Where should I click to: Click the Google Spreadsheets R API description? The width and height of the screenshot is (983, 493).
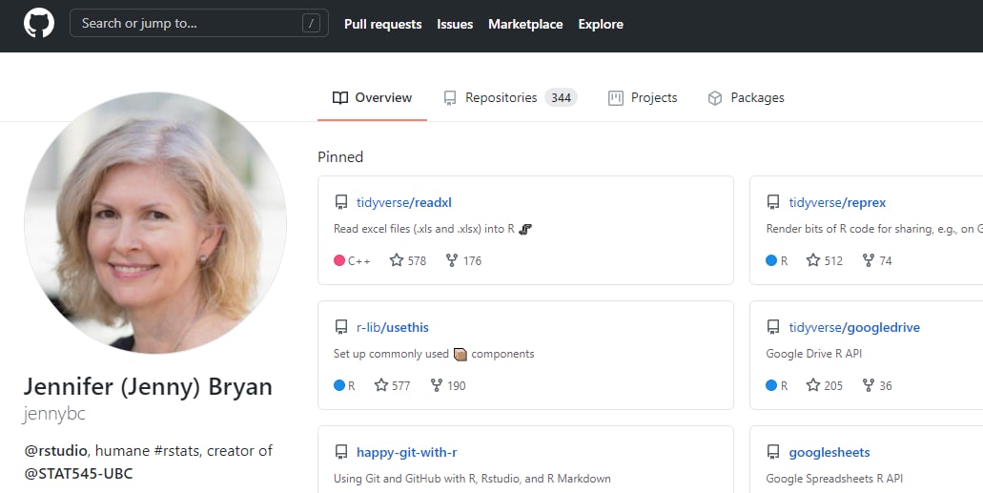[834, 479]
